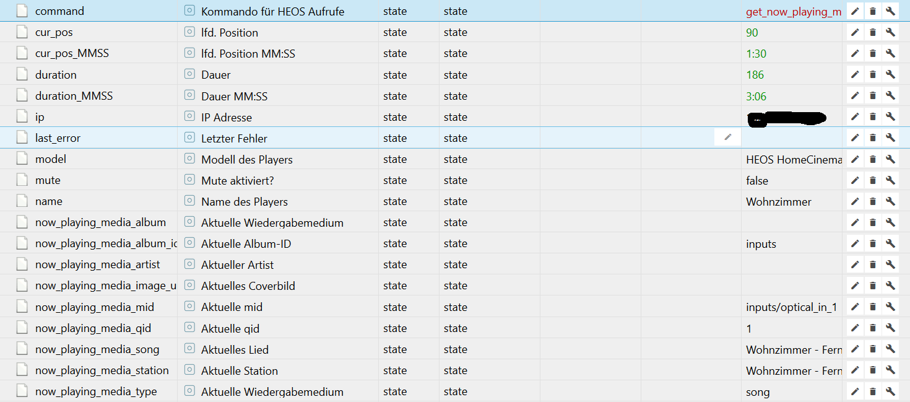This screenshot has width=910, height=402.
Task: Click trash icon in the command row
Action: coord(873,11)
